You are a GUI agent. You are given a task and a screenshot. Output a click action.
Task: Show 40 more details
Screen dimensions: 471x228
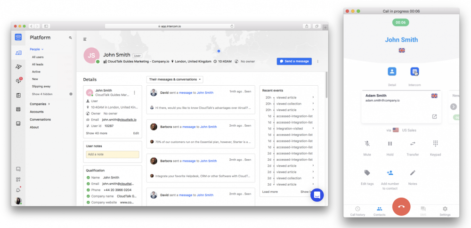click(x=97, y=133)
